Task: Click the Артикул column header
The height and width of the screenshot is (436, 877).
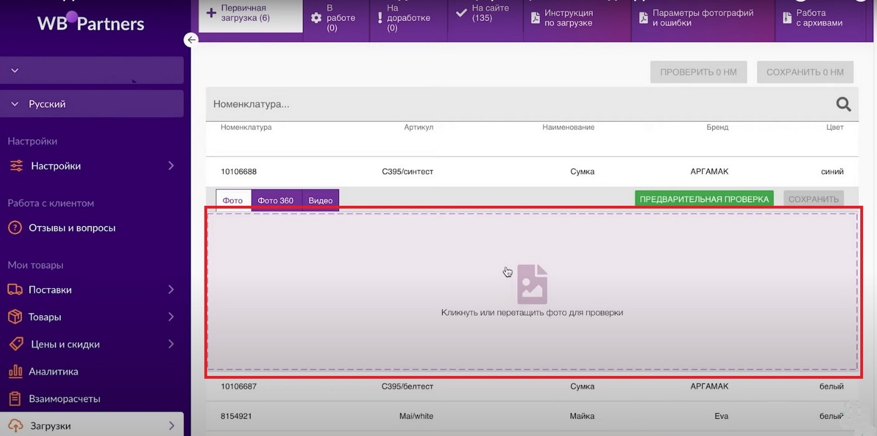Action: pos(419,127)
